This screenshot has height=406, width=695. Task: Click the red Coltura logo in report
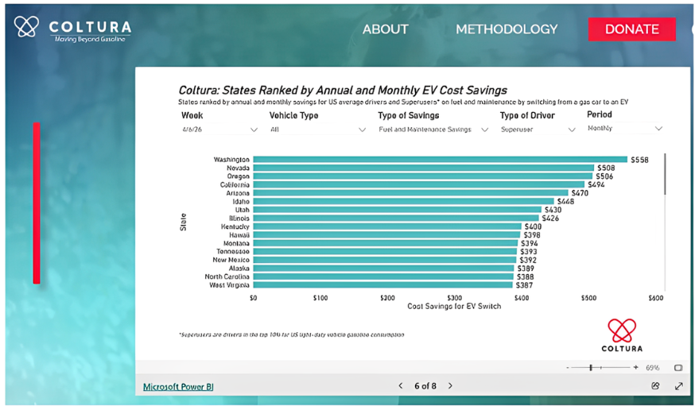point(622,335)
